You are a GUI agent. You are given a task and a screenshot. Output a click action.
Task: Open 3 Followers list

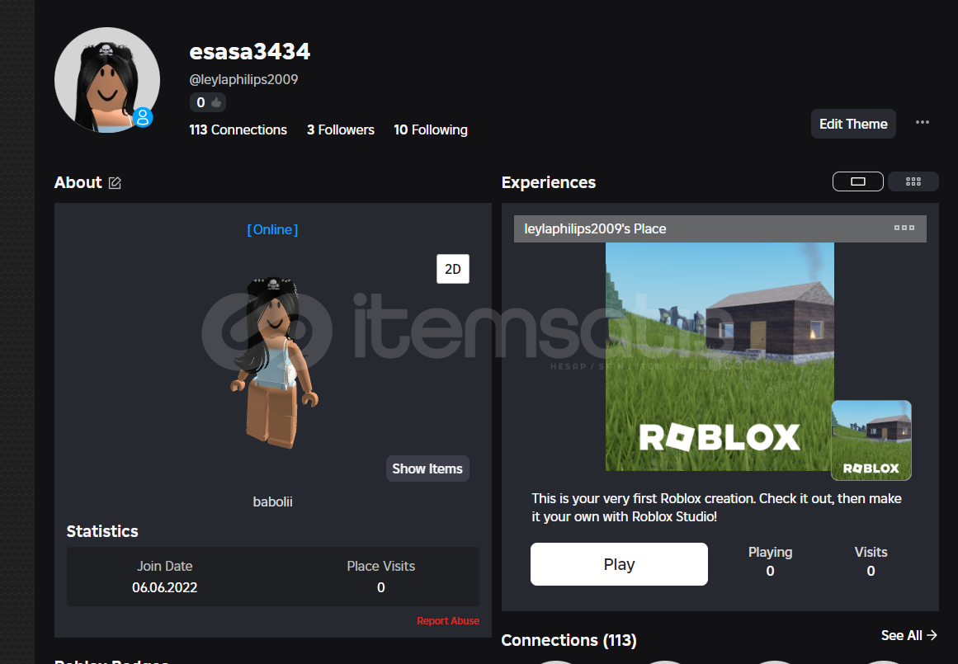pos(340,130)
